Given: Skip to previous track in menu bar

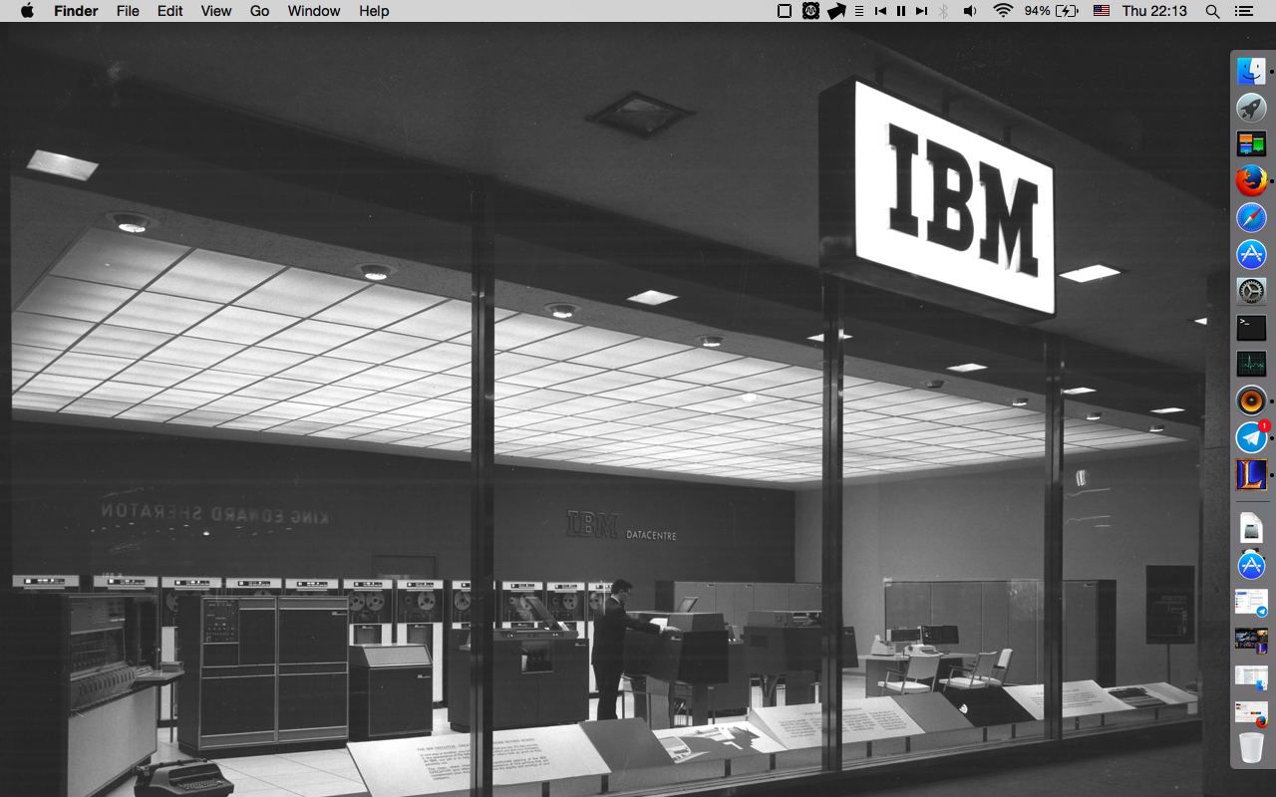Looking at the screenshot, I should 880,11.
